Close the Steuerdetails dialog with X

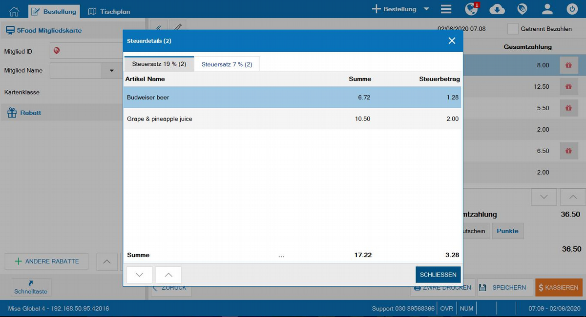click(x=452, y=41)
